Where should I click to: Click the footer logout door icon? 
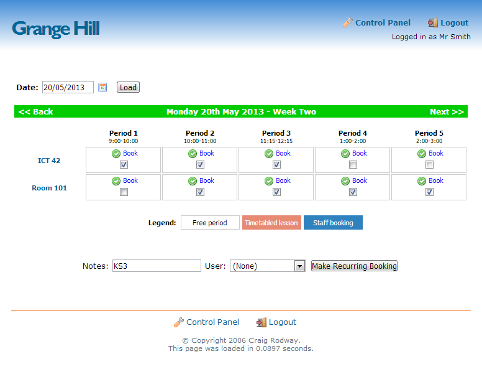261,322
